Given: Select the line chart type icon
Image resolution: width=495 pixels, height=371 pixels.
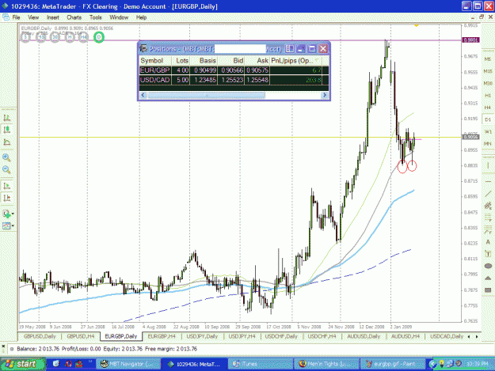Looking at the screenshot, I should point(6,142).
